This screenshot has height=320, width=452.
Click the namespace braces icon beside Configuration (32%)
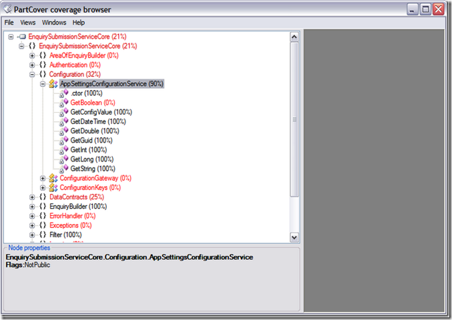coord(43,74)
